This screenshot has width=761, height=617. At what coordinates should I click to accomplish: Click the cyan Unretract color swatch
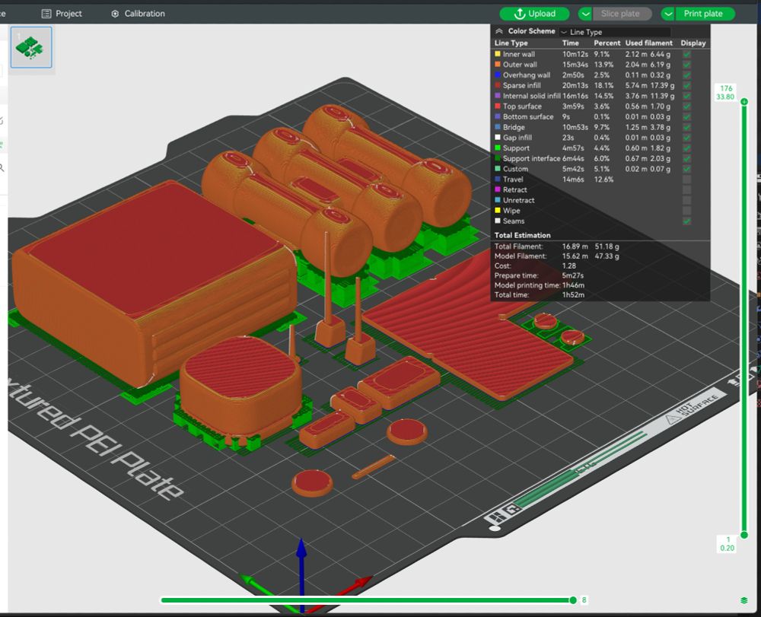498,200
